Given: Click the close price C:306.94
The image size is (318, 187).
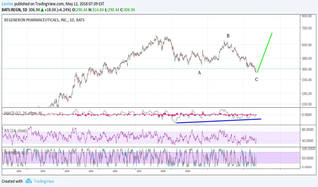Looking at the screenshot, I should point(128,10).
